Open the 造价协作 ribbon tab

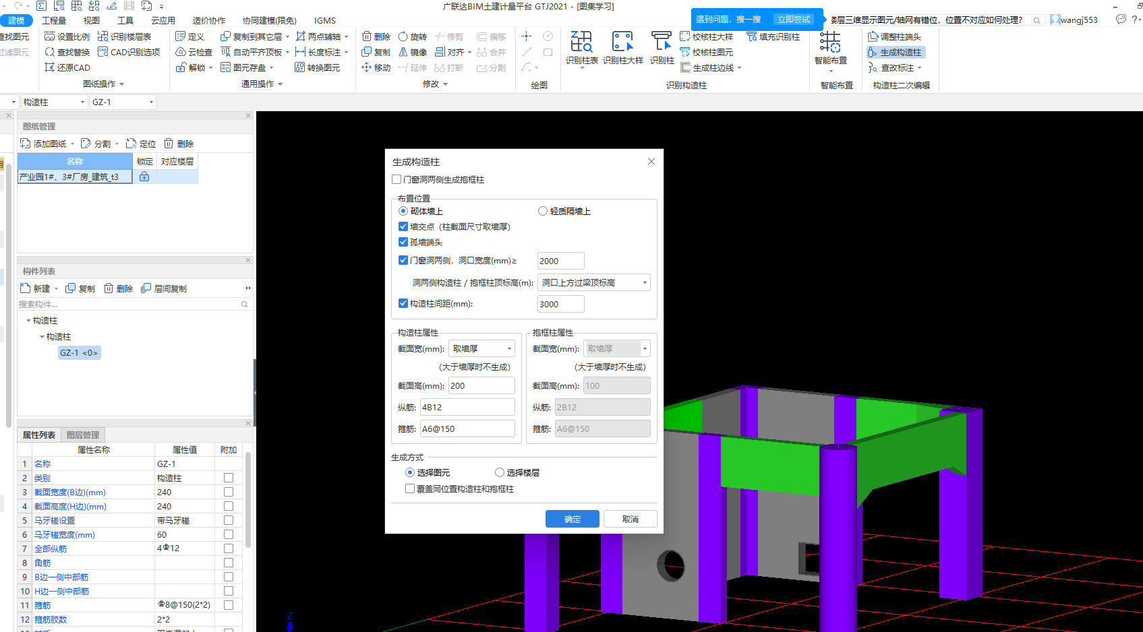point(209,21)
